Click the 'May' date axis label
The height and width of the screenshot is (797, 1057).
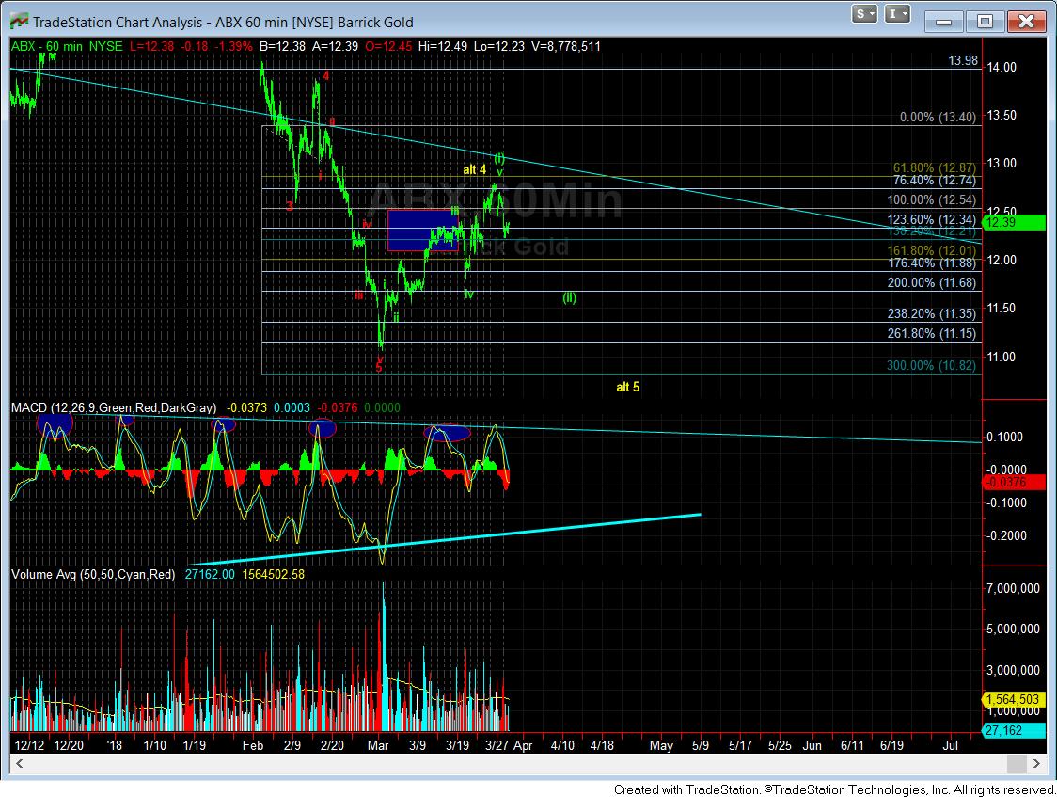pos(661,746)
